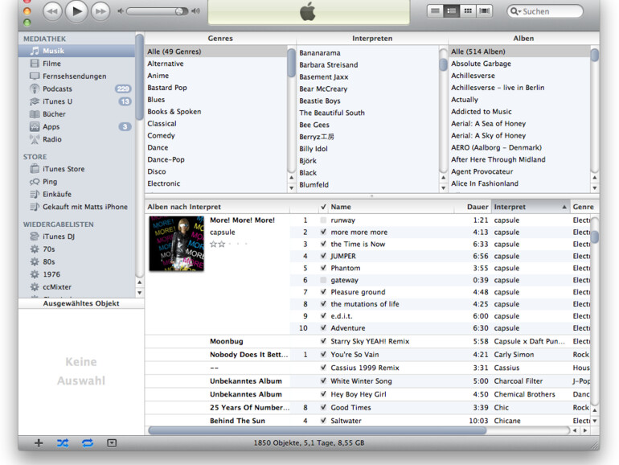Click the Genre column header
The width and height of the screenshot is (619, 465).
(x=584, y=207)
